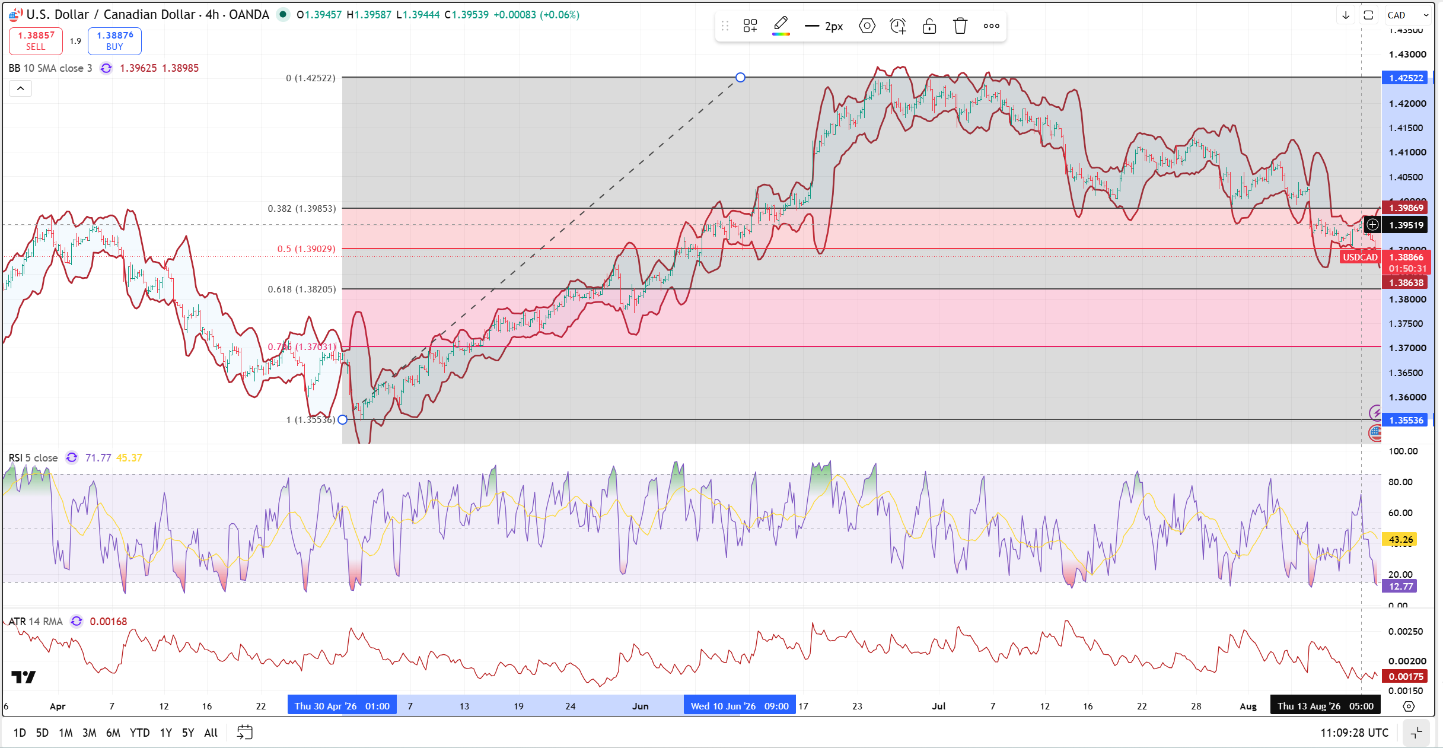Image resolution: width=1443 pixels, height=748 pixels.
Task: Click the collapse panel icon at bottom right
Action: 1417,733
